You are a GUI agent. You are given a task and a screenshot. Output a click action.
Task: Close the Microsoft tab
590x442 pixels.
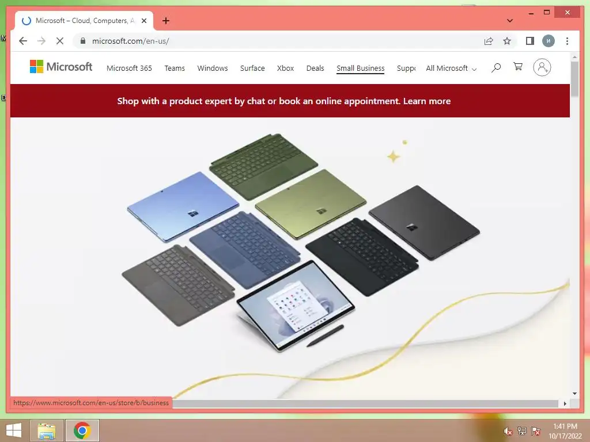point(143,21)
